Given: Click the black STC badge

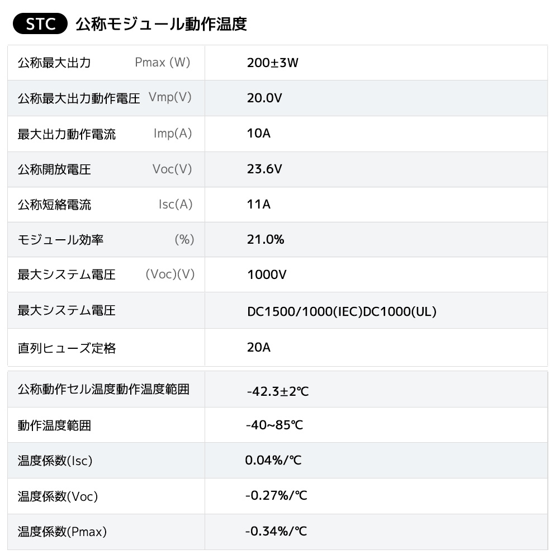Looking at the screenshot, I should (39, 25).
